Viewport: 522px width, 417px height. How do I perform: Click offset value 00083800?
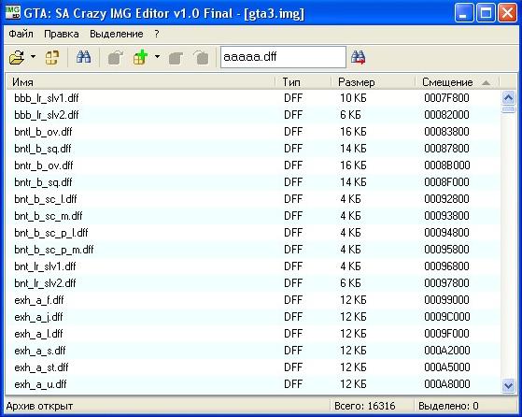click(446, 132)
